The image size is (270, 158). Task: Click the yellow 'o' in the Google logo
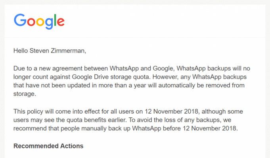[x=40, y=22]
